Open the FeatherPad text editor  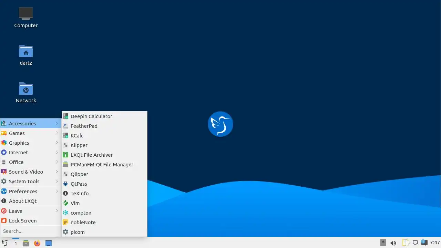(x=104, y=126)
